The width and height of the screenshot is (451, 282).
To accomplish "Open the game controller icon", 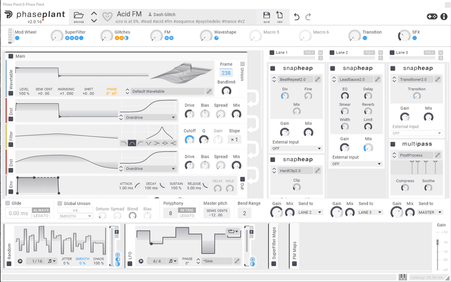I will click(432, 17).
